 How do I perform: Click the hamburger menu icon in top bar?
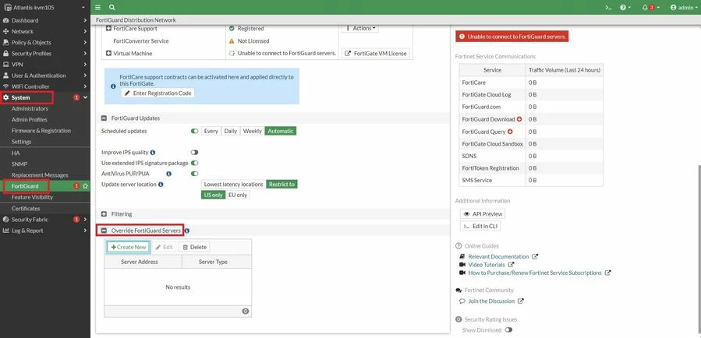97,8
